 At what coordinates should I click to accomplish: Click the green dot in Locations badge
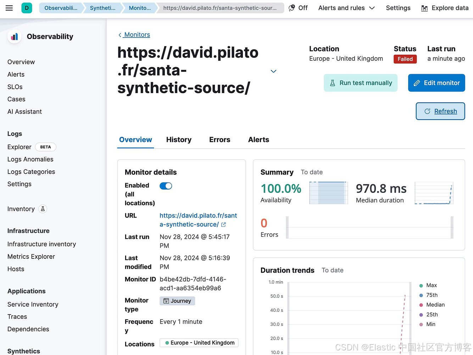167,343
